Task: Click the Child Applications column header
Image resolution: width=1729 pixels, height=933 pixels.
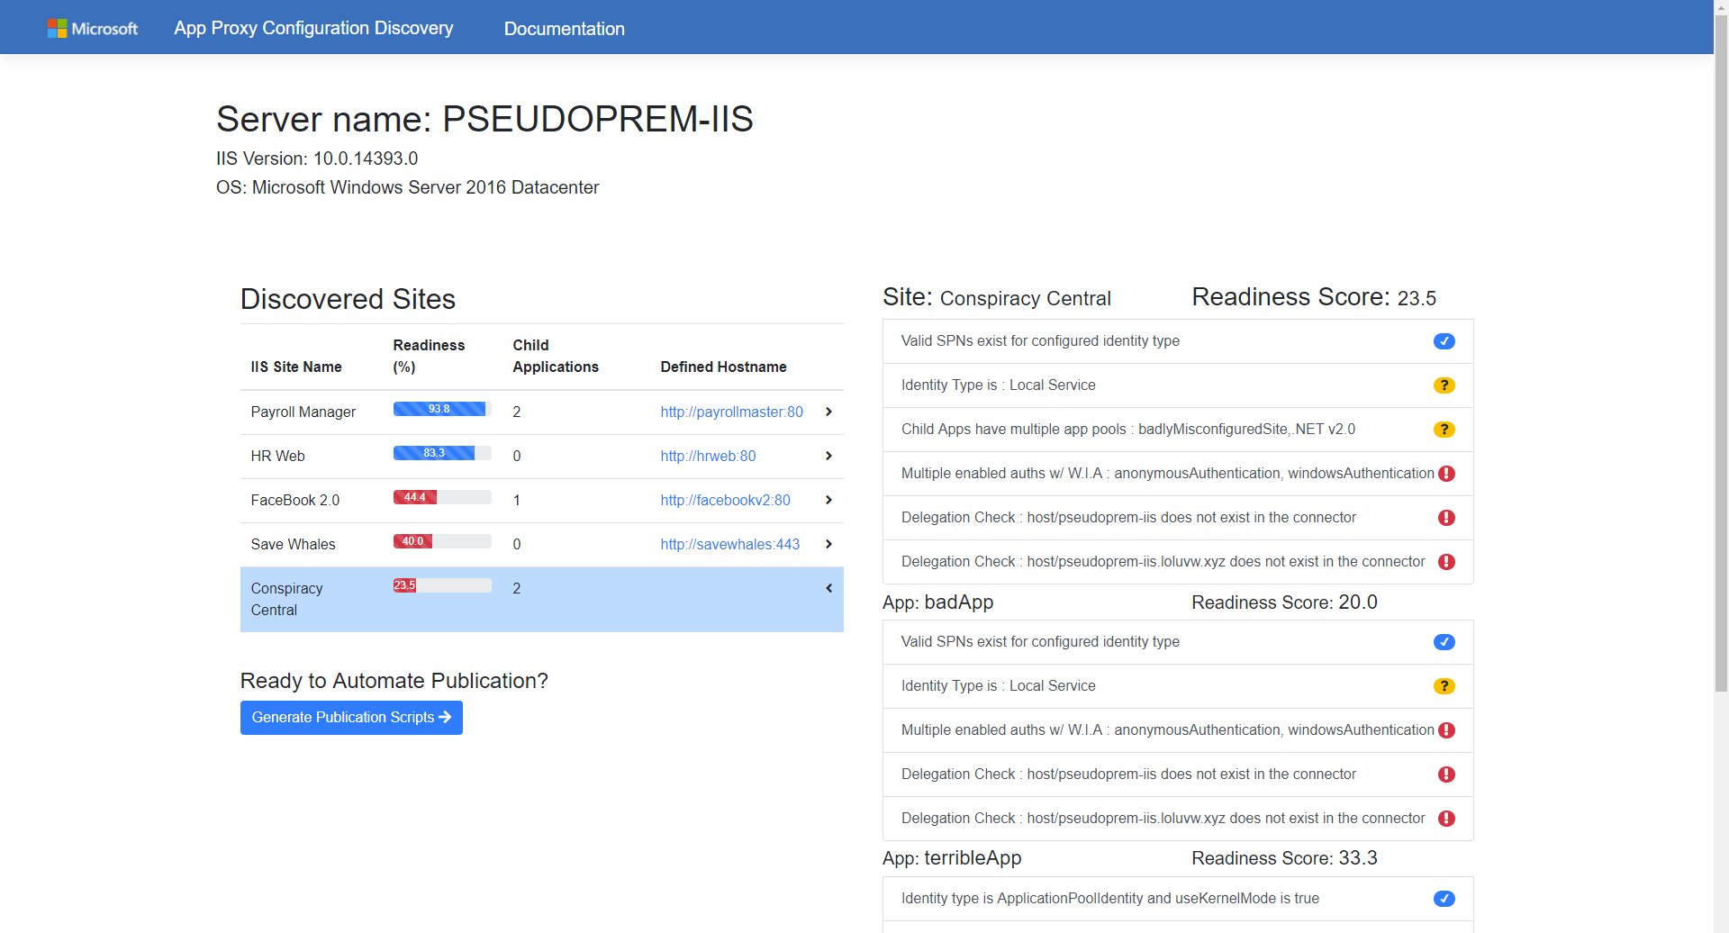Action: 556,356
